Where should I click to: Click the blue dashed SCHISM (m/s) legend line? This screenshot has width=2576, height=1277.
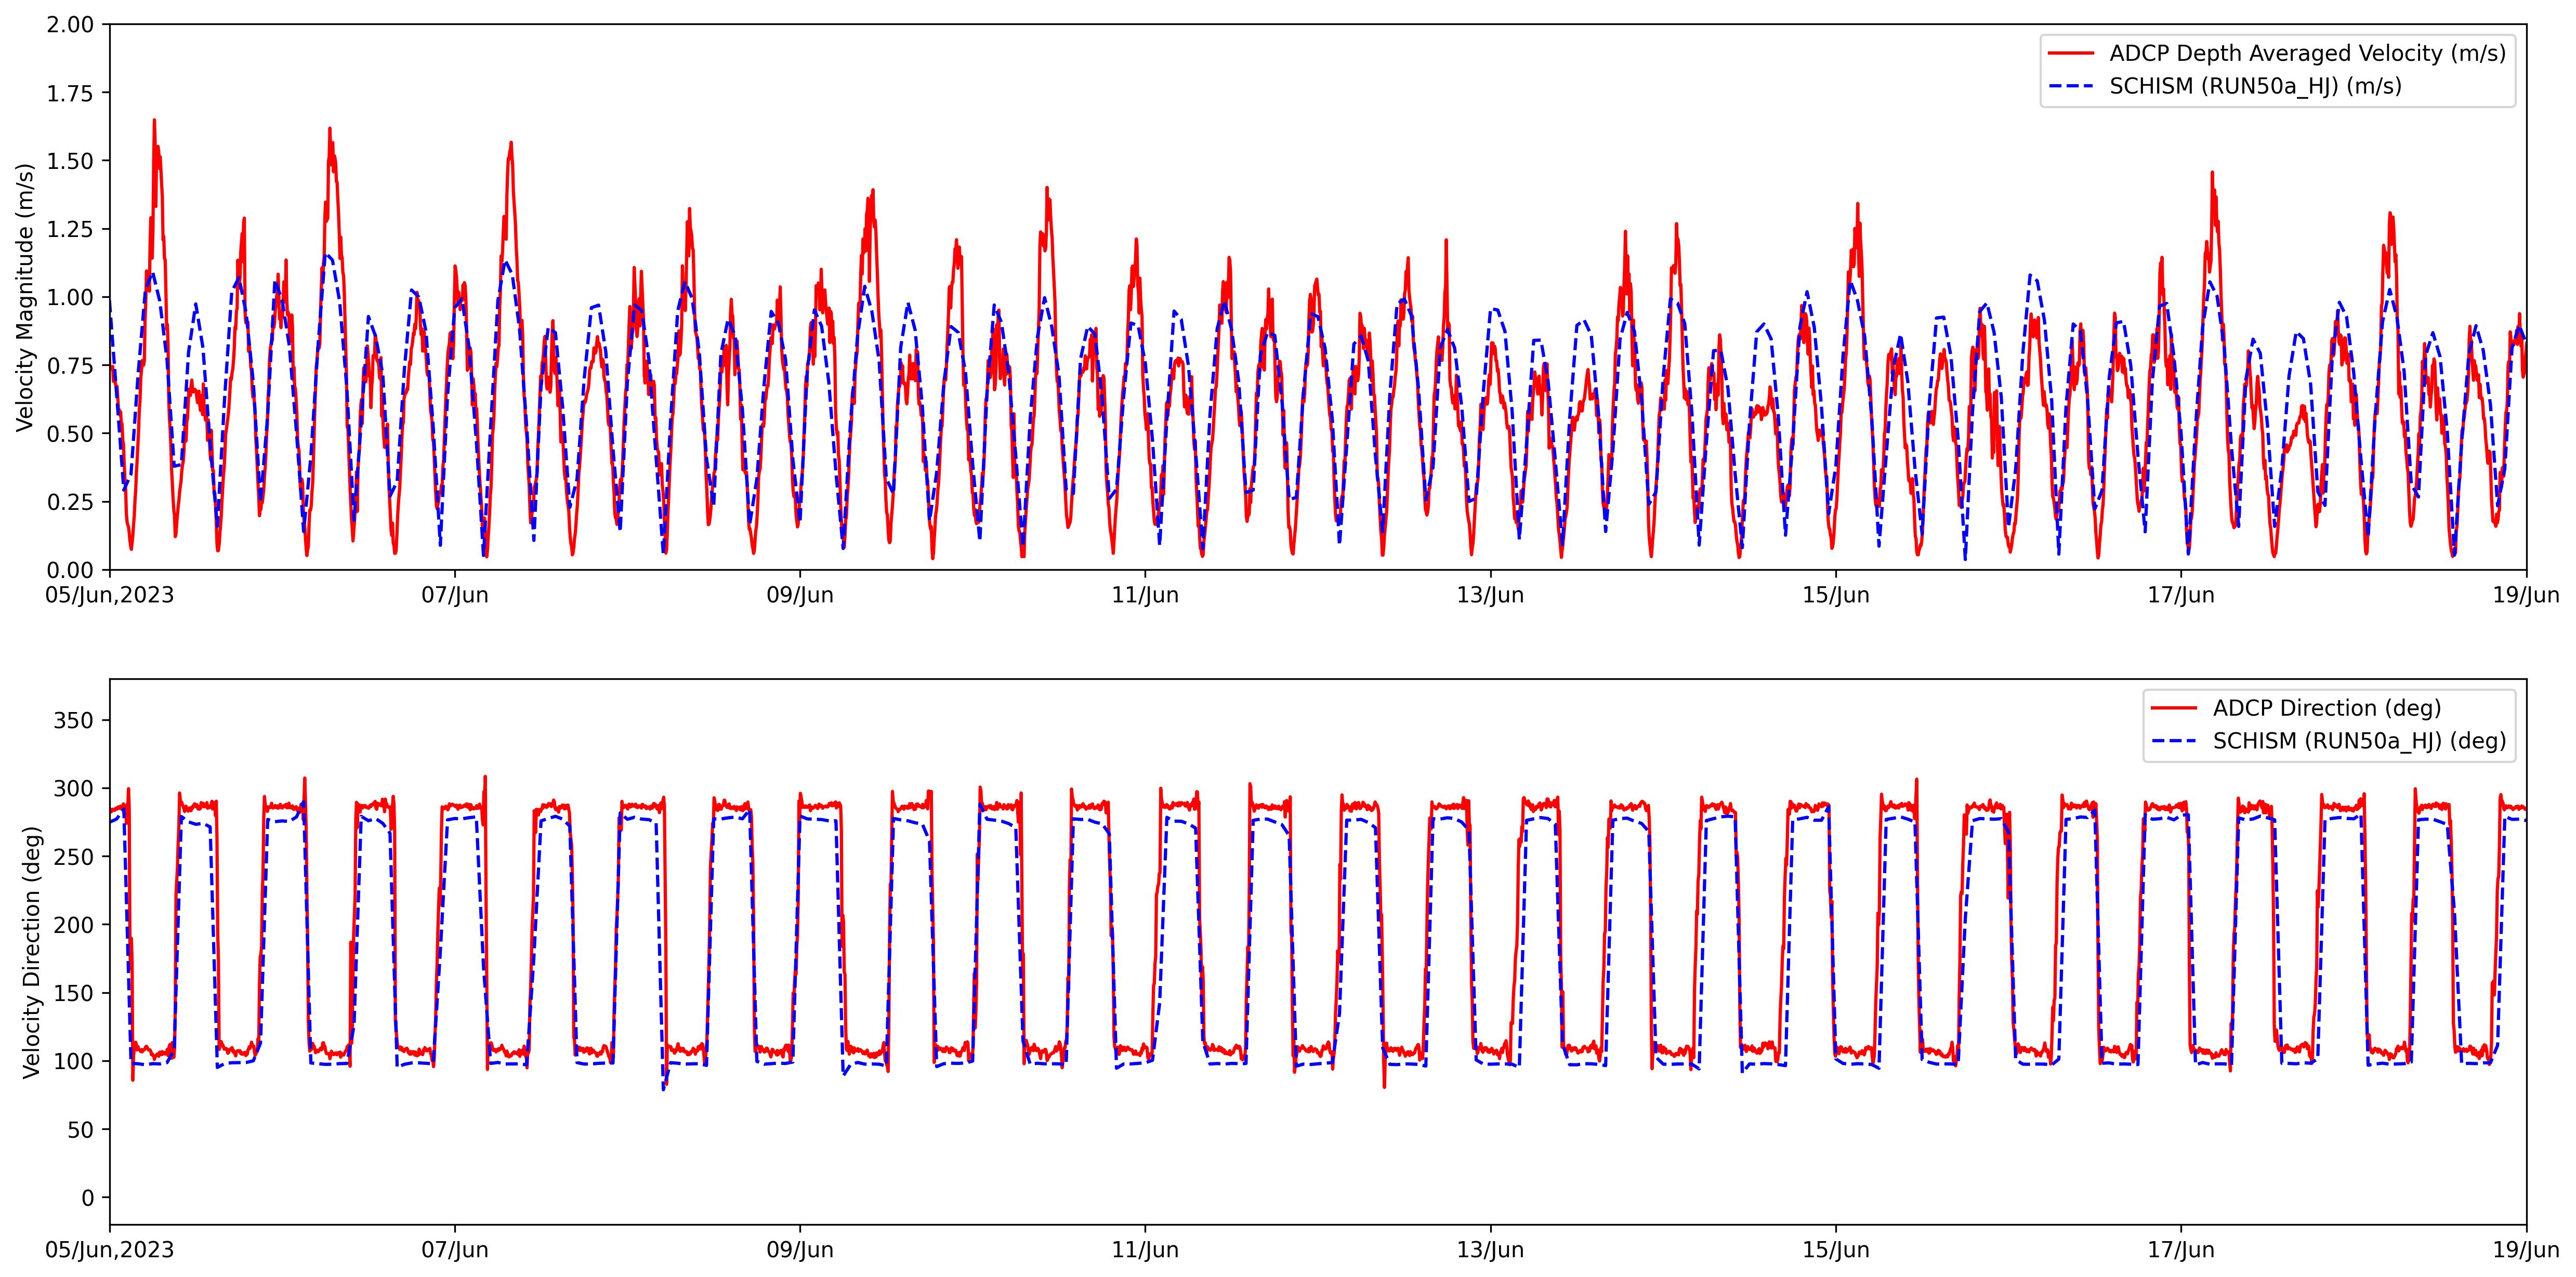[2071, 86]
